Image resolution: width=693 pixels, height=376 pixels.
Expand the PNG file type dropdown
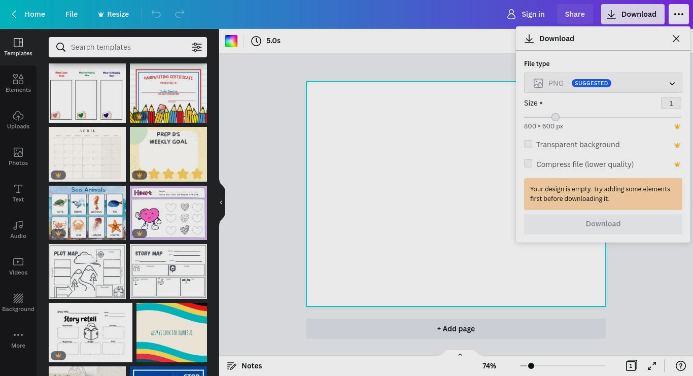click(603, 83)
